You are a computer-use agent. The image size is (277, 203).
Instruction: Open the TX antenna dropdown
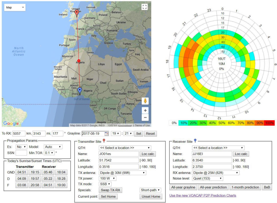click(x=122, y=173)
